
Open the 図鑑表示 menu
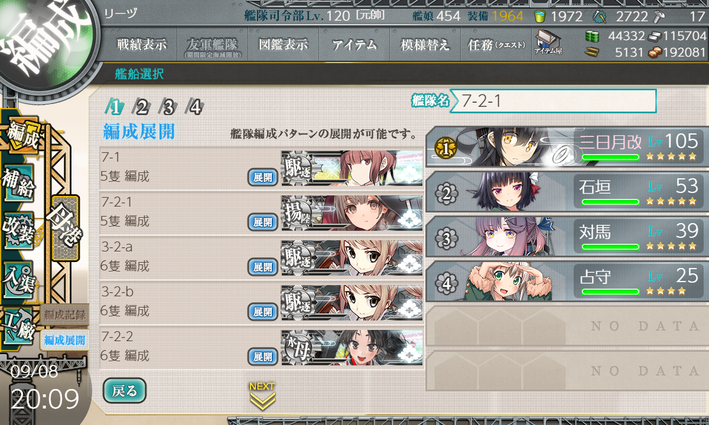coord(284,45)
